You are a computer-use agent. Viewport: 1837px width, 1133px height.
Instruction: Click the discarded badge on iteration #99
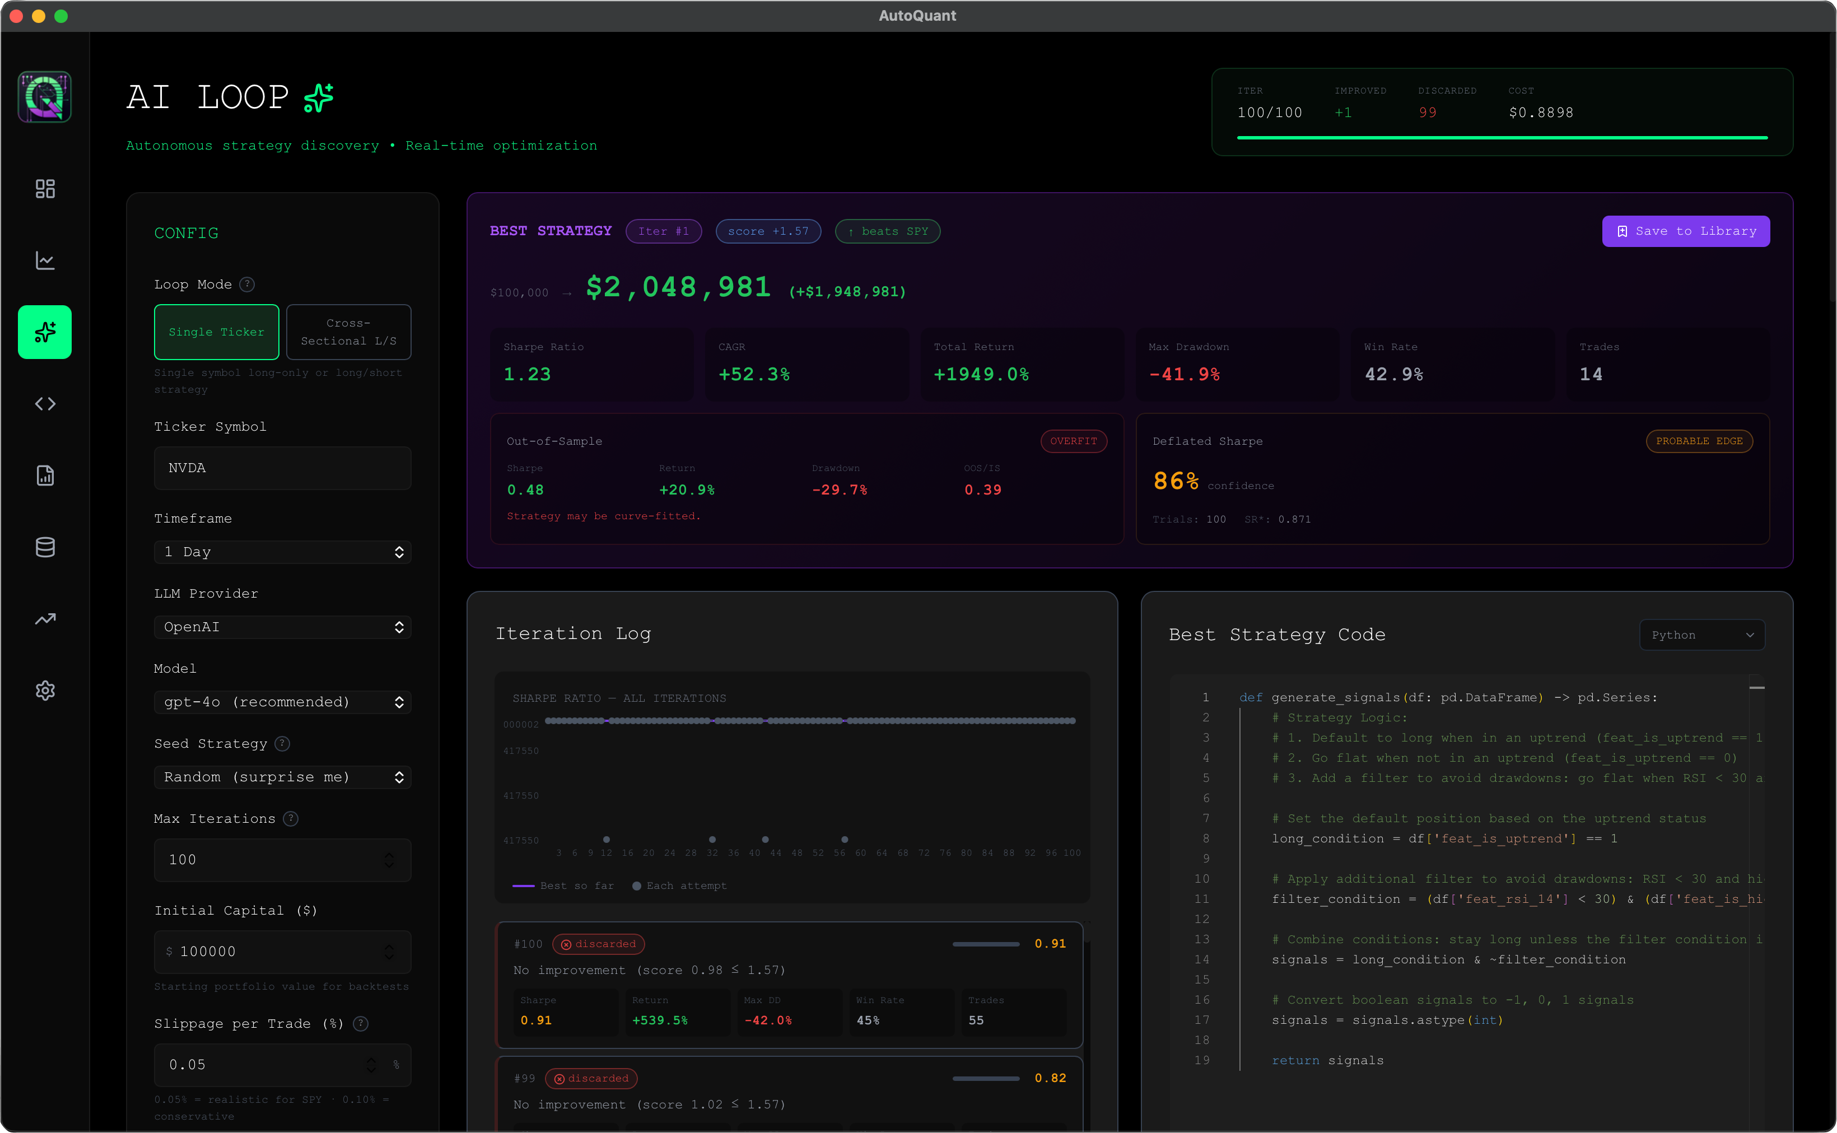(x=591, y=1078)
